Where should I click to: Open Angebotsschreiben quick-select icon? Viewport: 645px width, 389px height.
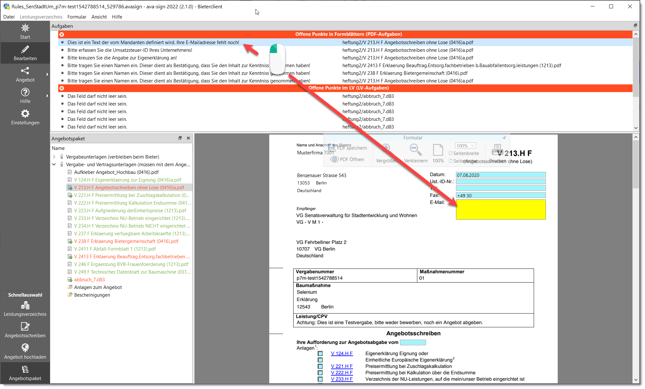click(25, 327)
